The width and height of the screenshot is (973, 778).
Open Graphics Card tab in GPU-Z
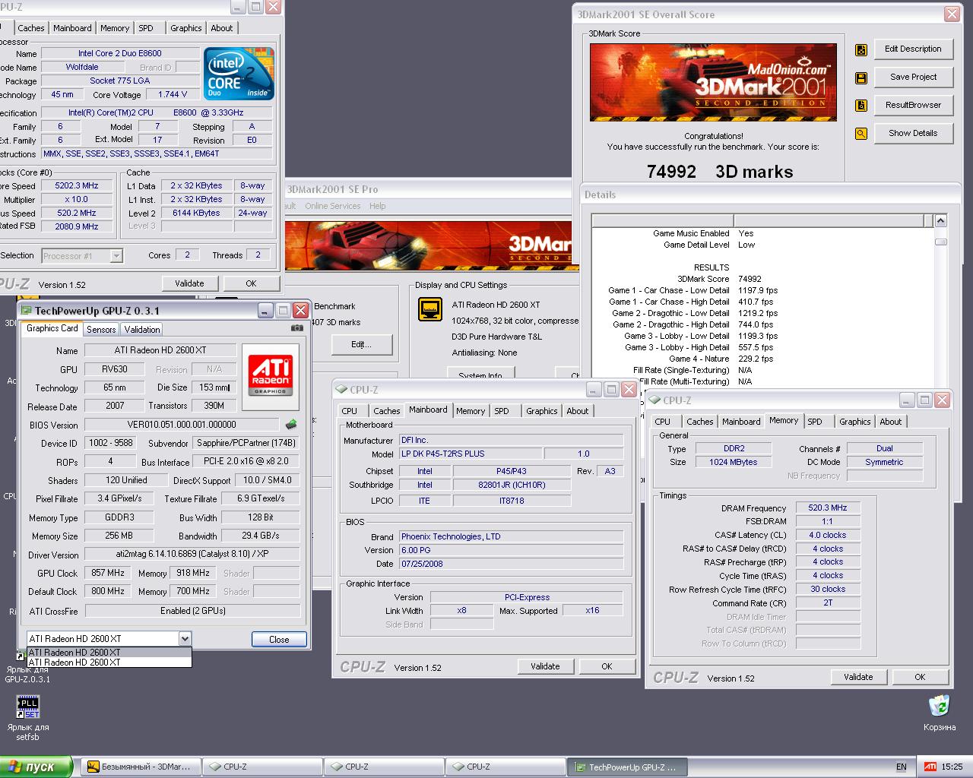(52, 328)
